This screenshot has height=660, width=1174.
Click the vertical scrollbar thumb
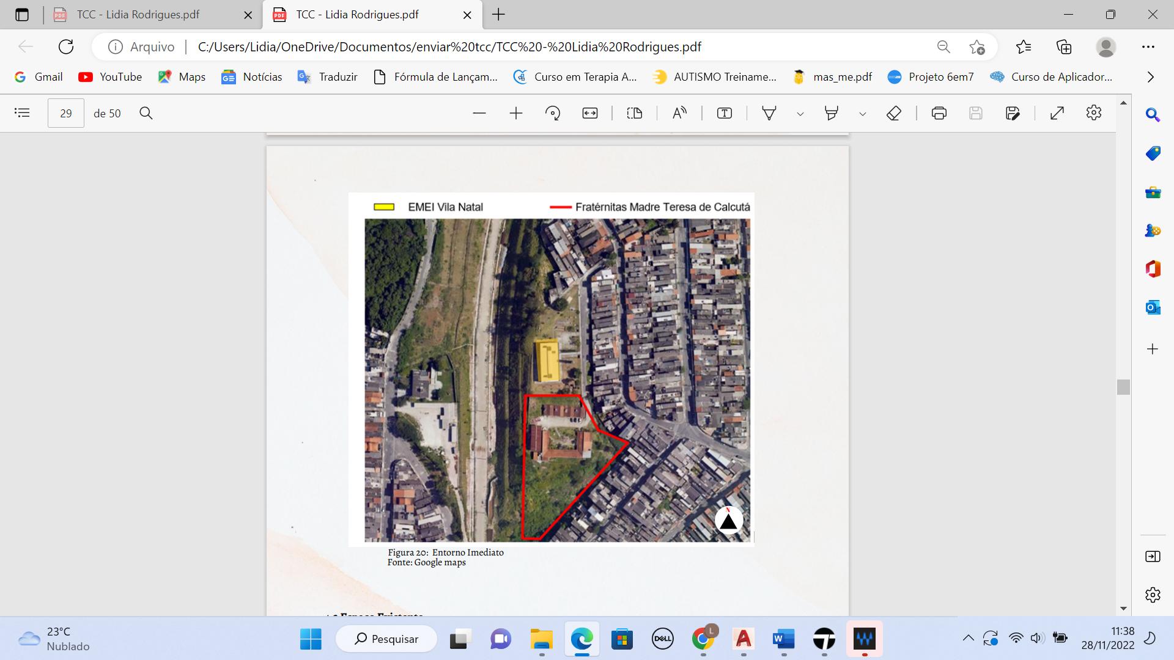pos(1123,387)
